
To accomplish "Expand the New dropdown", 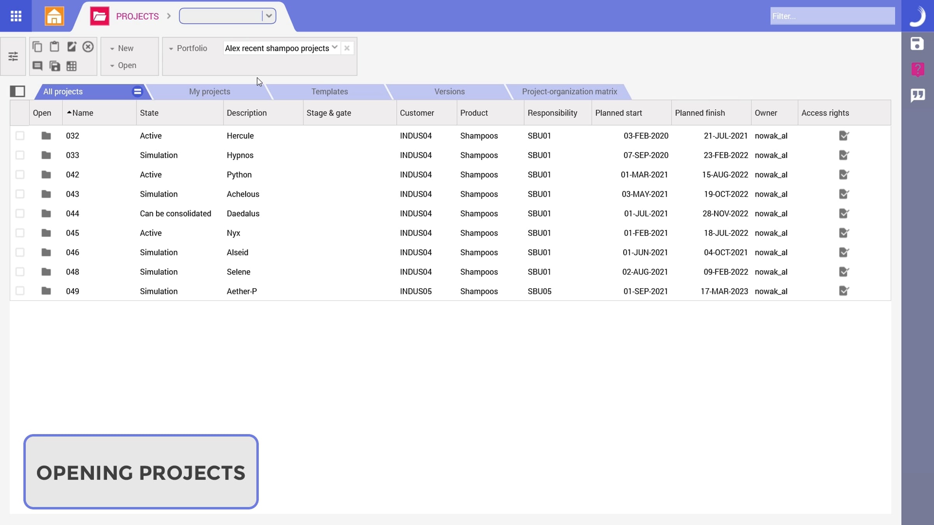I will pyautogui.click(x=122, y=48).
